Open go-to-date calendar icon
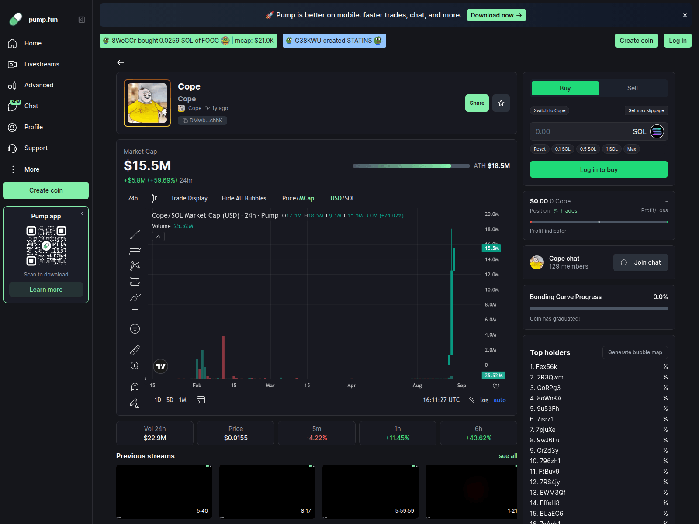The width and height of the screenshot is (699, 524). pyautogui.click(x=201, y=400)
